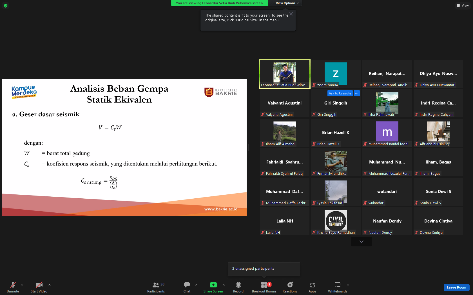Viewport: 473px width, 295px height.
Task: Click the slide title "Analisis Beban Gempa"
Action: pyautogui.click(x=119, y=88)
